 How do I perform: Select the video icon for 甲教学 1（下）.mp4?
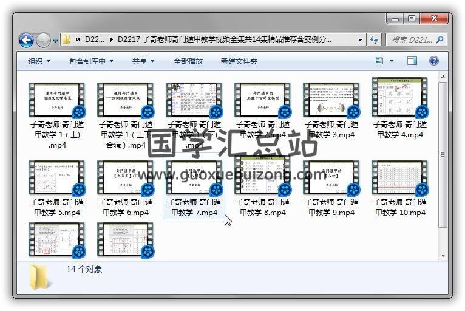click(x=194, y=100)
